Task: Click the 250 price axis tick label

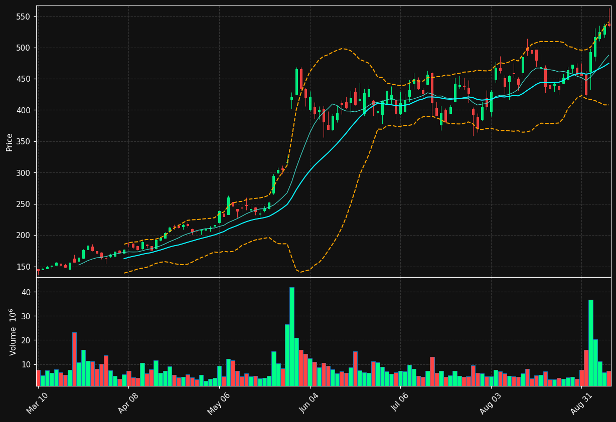Action: (23, 204)
